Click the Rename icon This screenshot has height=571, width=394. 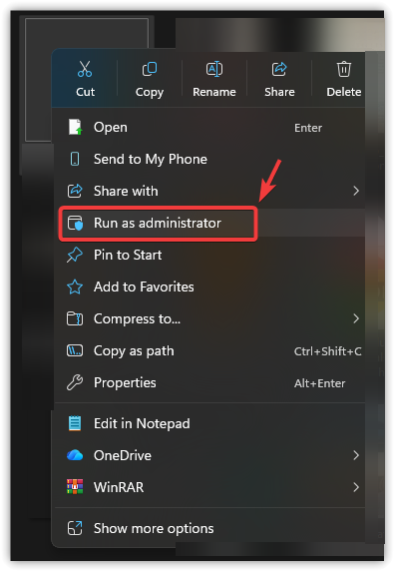(214, 69)
